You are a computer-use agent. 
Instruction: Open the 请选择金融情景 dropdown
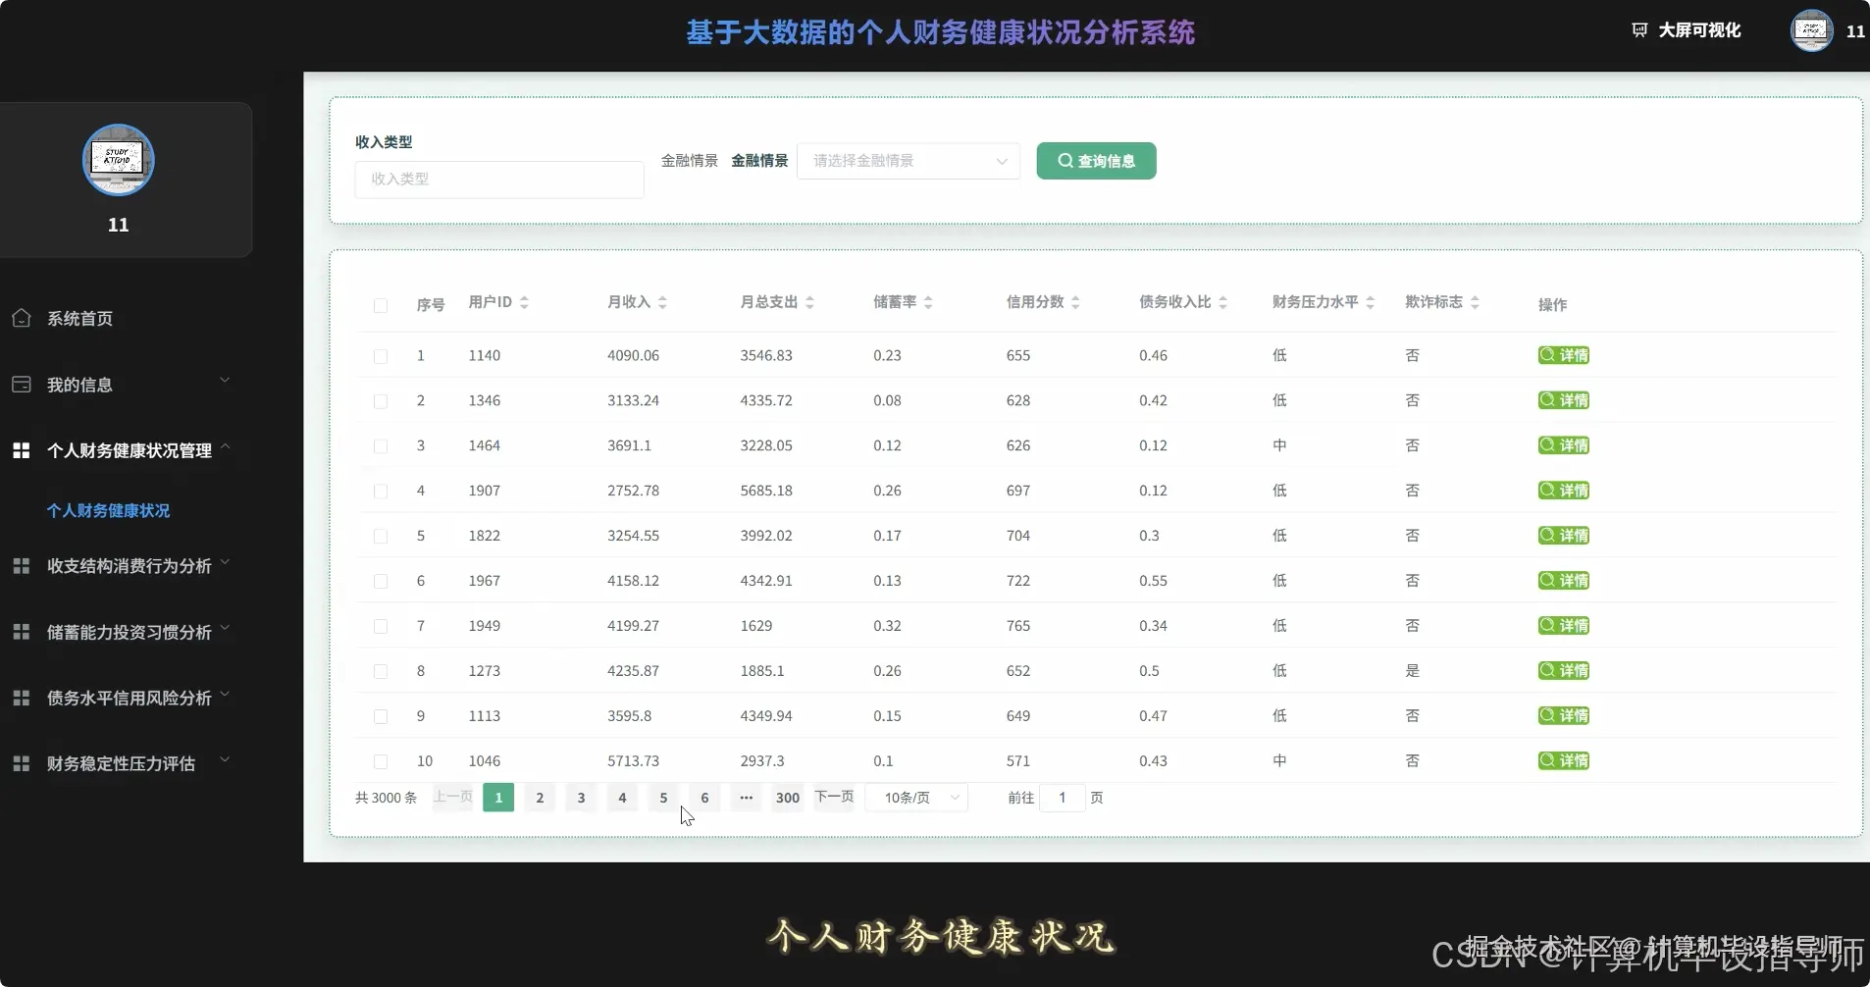tap(908, 160)
